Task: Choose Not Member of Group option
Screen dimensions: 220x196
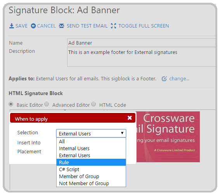Action: [x=91, y=183]
